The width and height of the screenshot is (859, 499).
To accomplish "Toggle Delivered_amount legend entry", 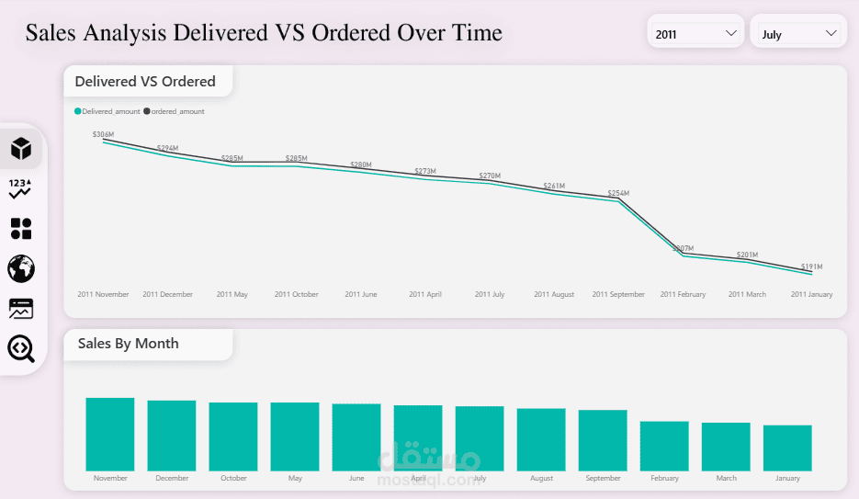I will click(x=107, y=111).
